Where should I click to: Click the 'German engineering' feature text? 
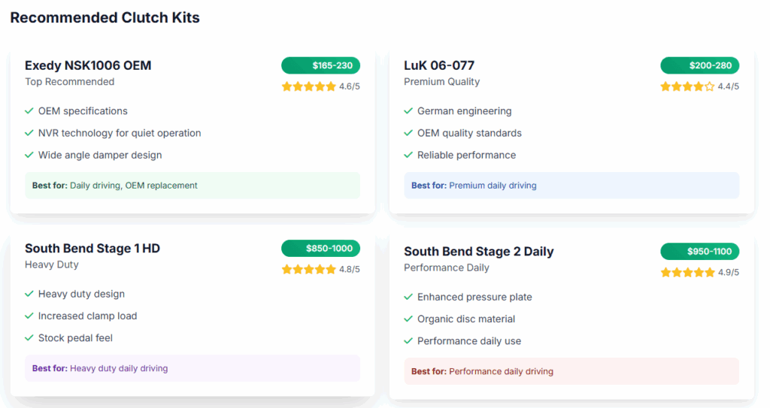pos(465,111)
